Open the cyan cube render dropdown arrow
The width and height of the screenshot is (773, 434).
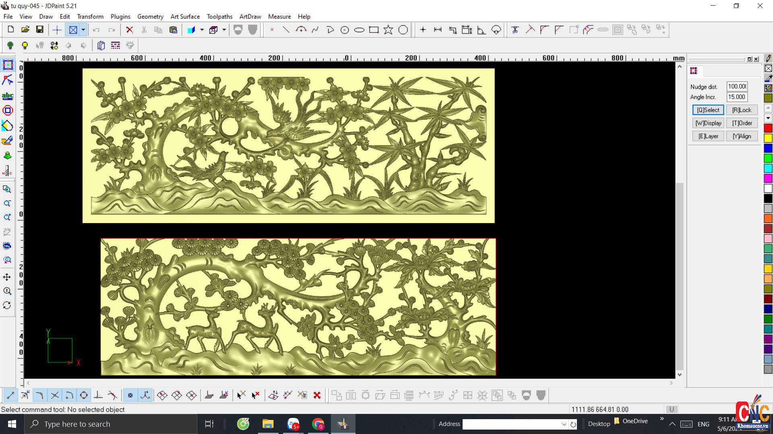[x=202, y=30]
